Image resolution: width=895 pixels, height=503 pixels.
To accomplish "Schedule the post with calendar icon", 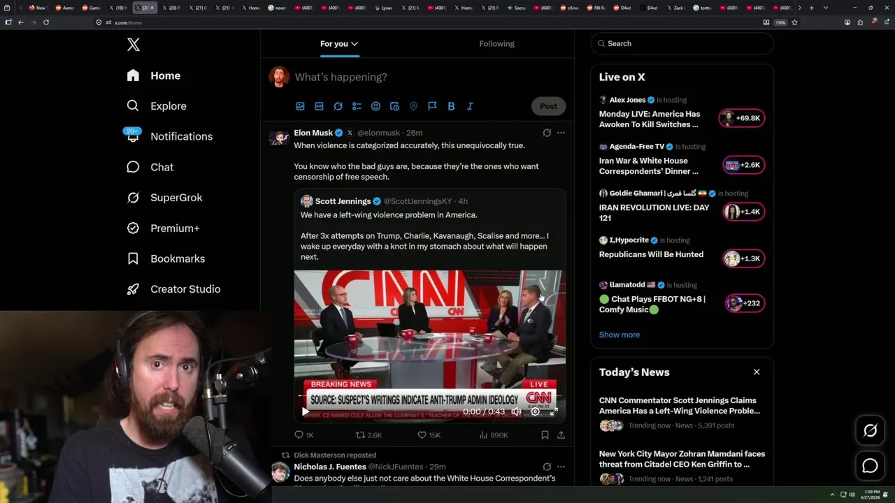I will pos(394,106).
